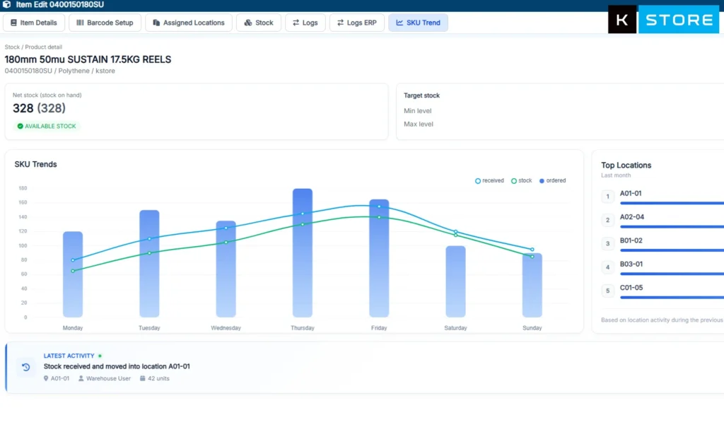Click the package icon in the title bar

(7, 4)
